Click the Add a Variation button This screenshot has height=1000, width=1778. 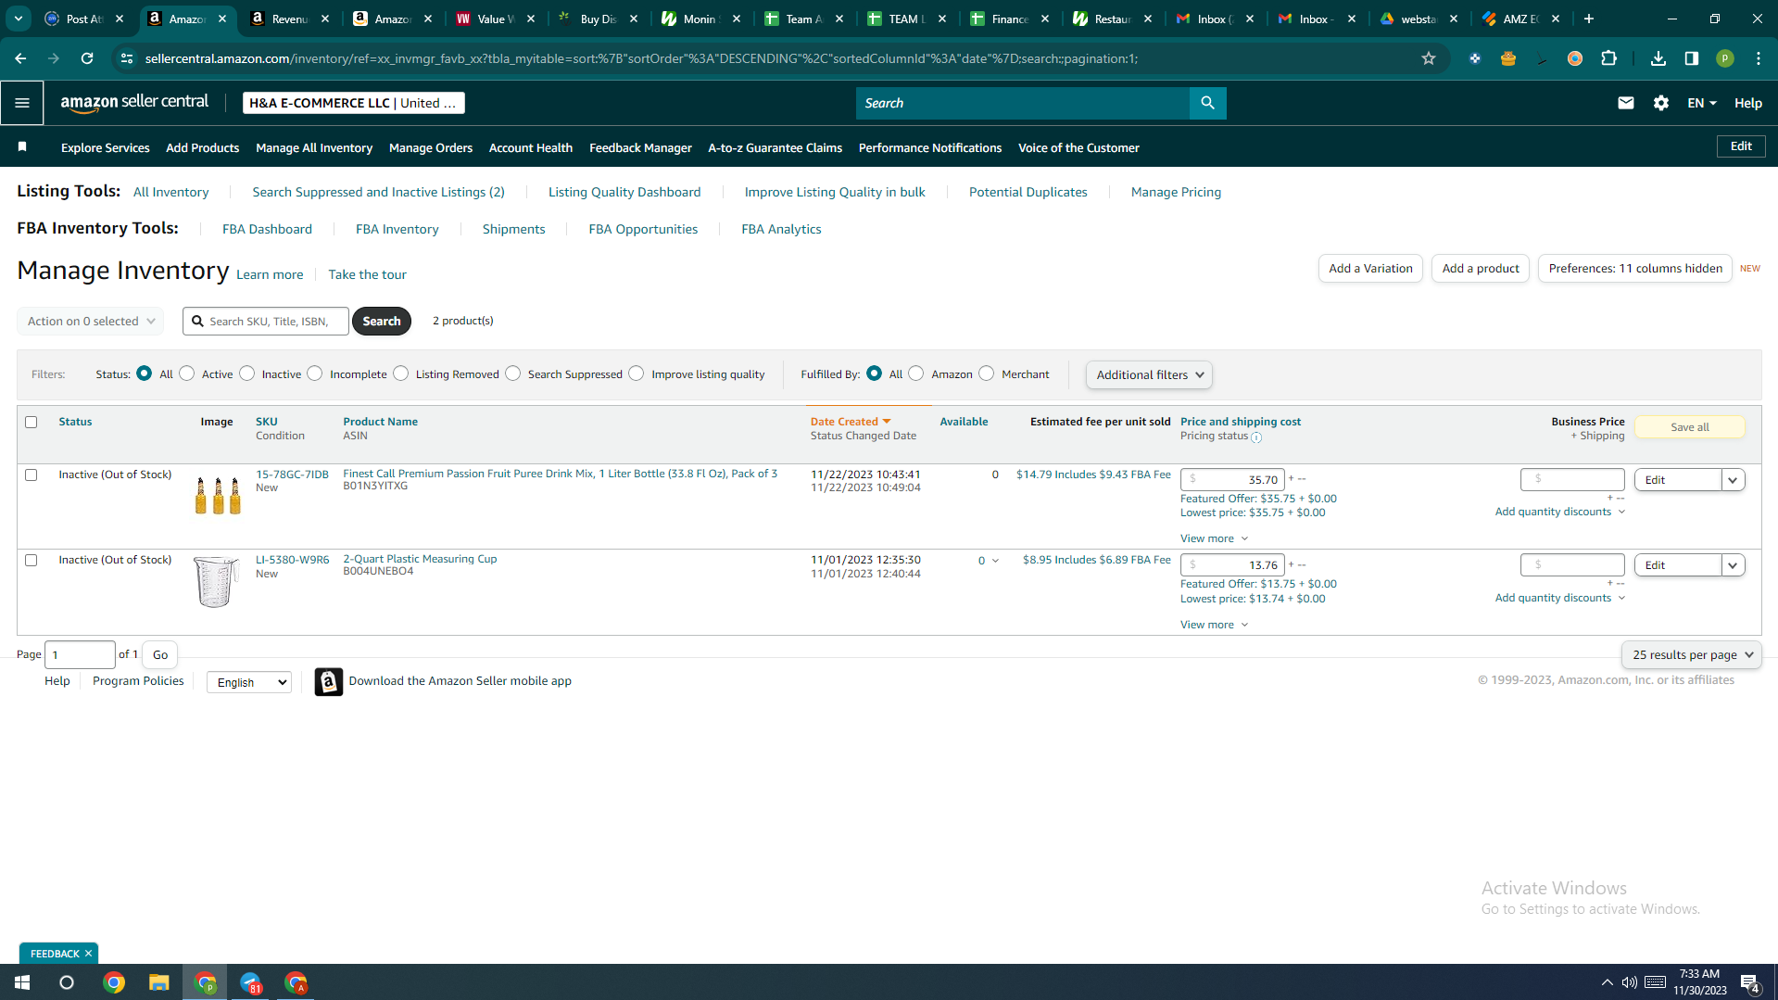point(1370,269)
